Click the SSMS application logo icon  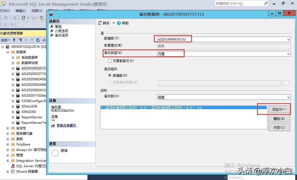coord(3,4)
